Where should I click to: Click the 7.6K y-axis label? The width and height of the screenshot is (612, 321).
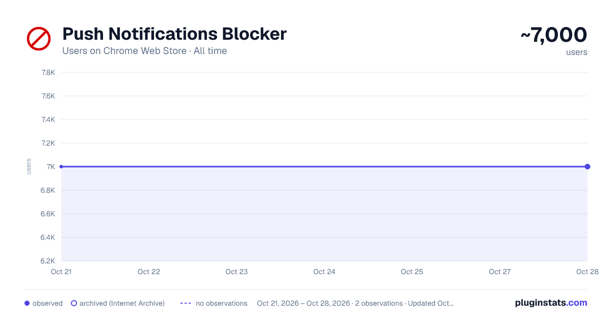tap(48, 96)
